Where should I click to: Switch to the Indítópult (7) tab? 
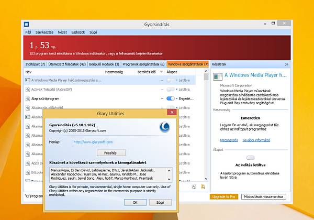pos(35,64)
